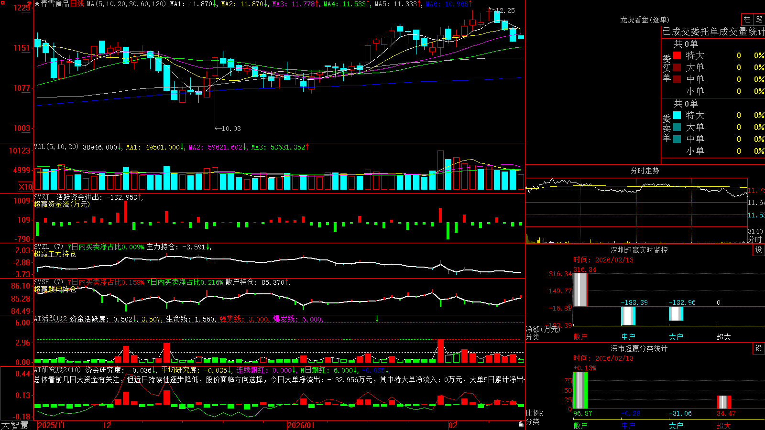Select 散户 in 深市超赢分类统计 chart
The width and height of the screenshot is (765, 430).
[x=580, y=425]
